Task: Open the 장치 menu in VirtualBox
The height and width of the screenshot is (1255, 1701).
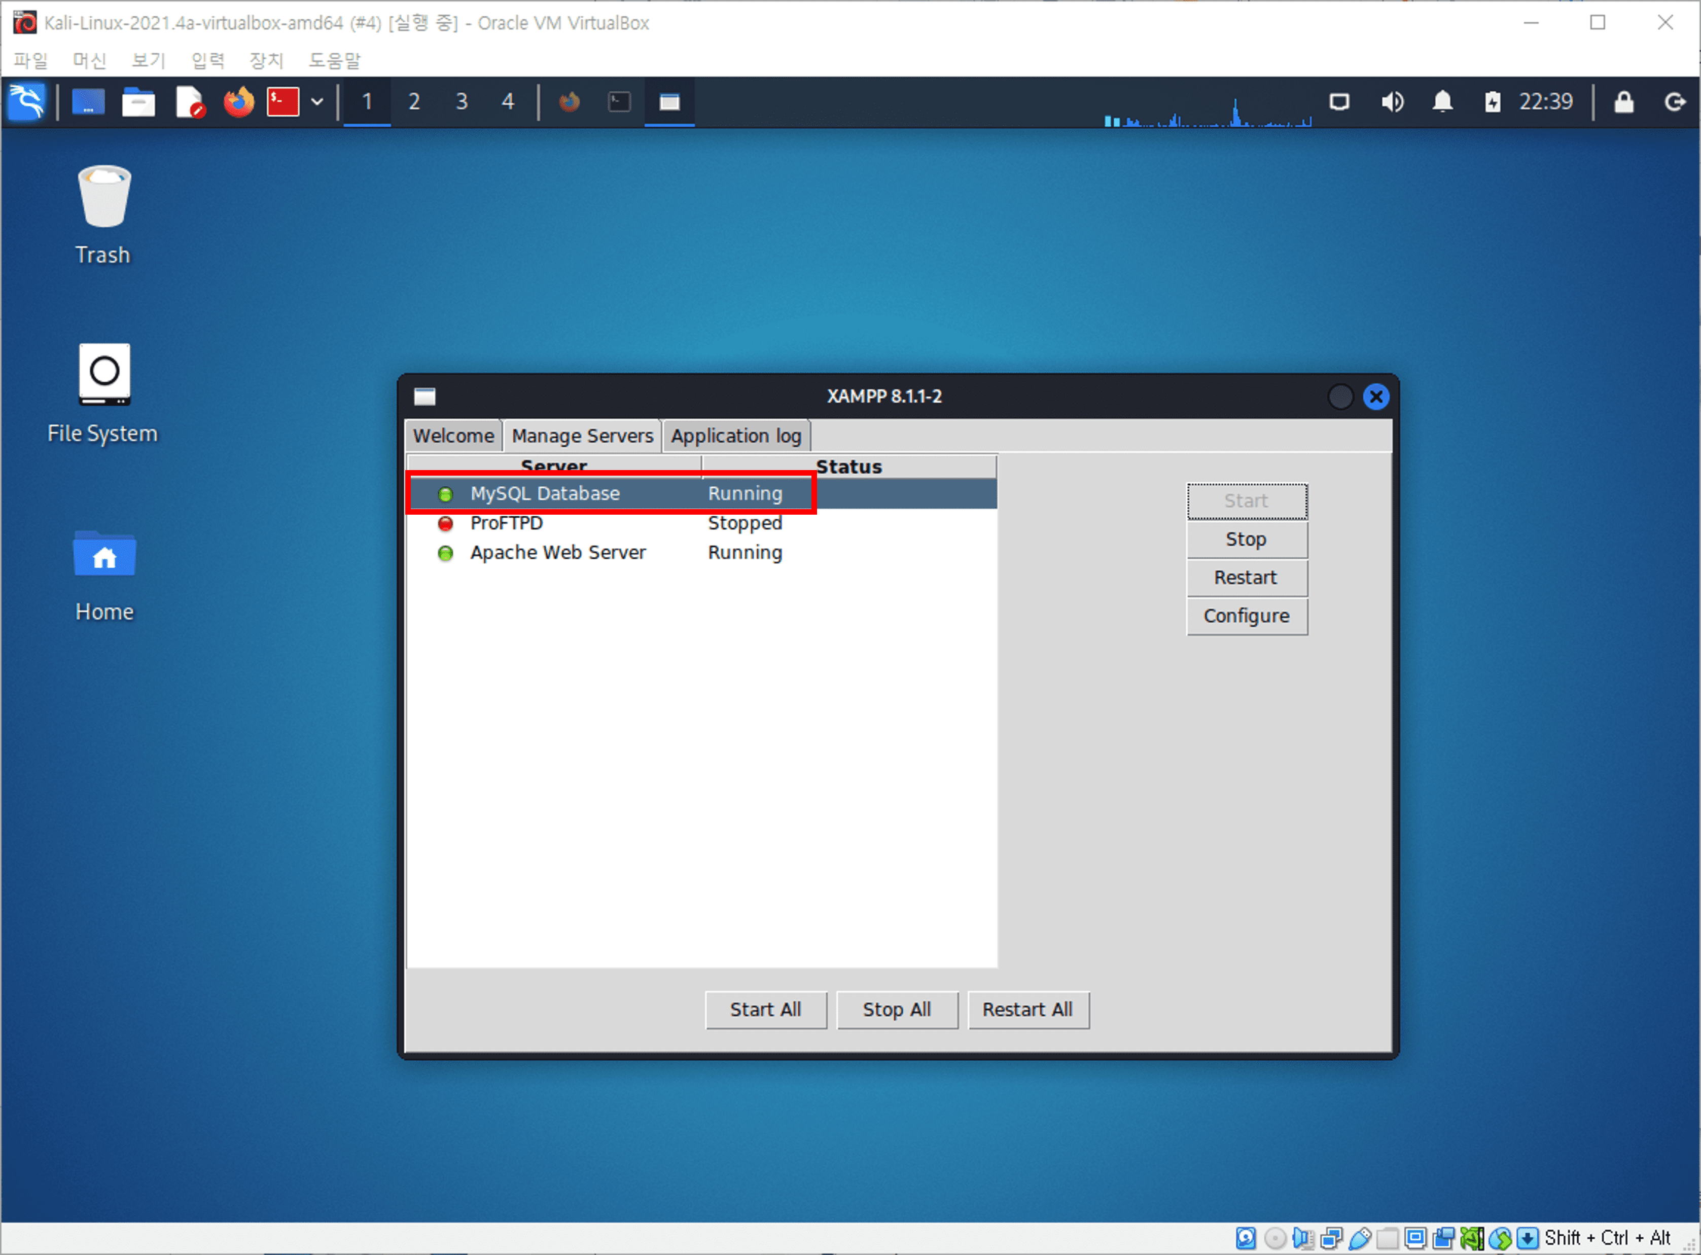Action: (x=265, y=61)
